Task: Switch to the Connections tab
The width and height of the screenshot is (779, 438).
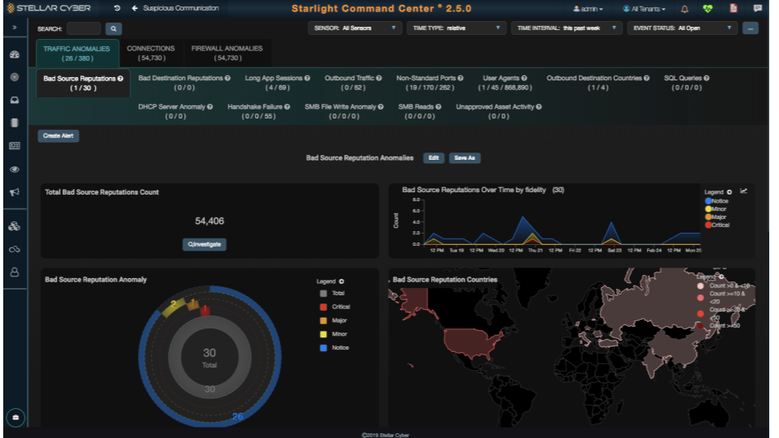Action: (x=151, y=54)
